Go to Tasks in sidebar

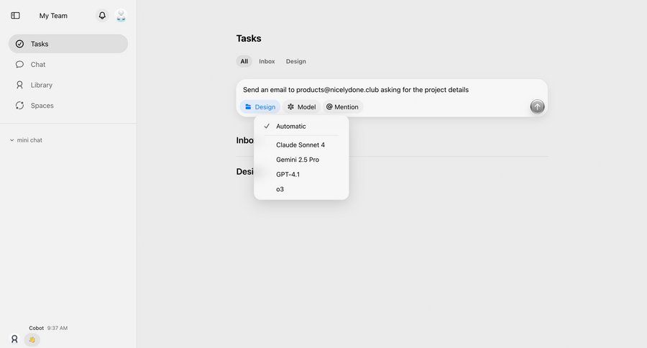coord(68,44)
